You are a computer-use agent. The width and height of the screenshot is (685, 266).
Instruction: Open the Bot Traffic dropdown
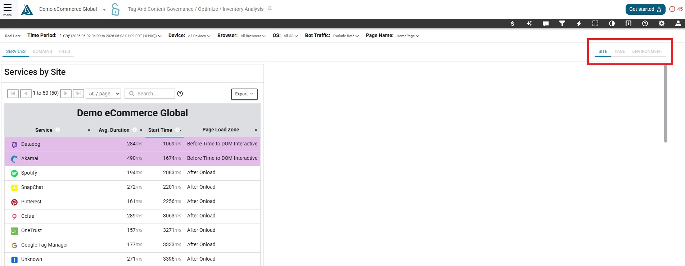click(x=346, y=36)
